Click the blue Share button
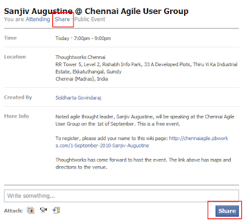243x222 pixels. (x=227, y=211)
